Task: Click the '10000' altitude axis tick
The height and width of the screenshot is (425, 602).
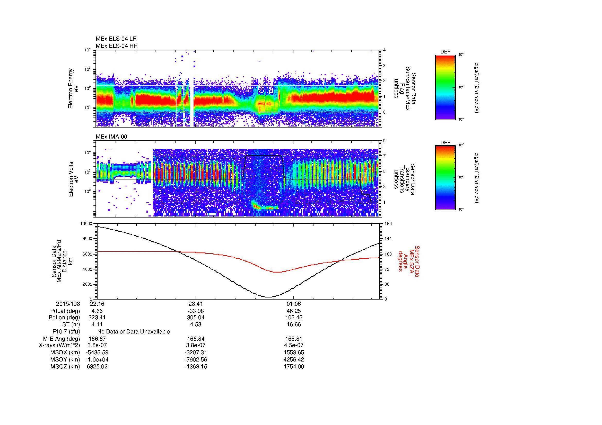Action: coord(86,223)
